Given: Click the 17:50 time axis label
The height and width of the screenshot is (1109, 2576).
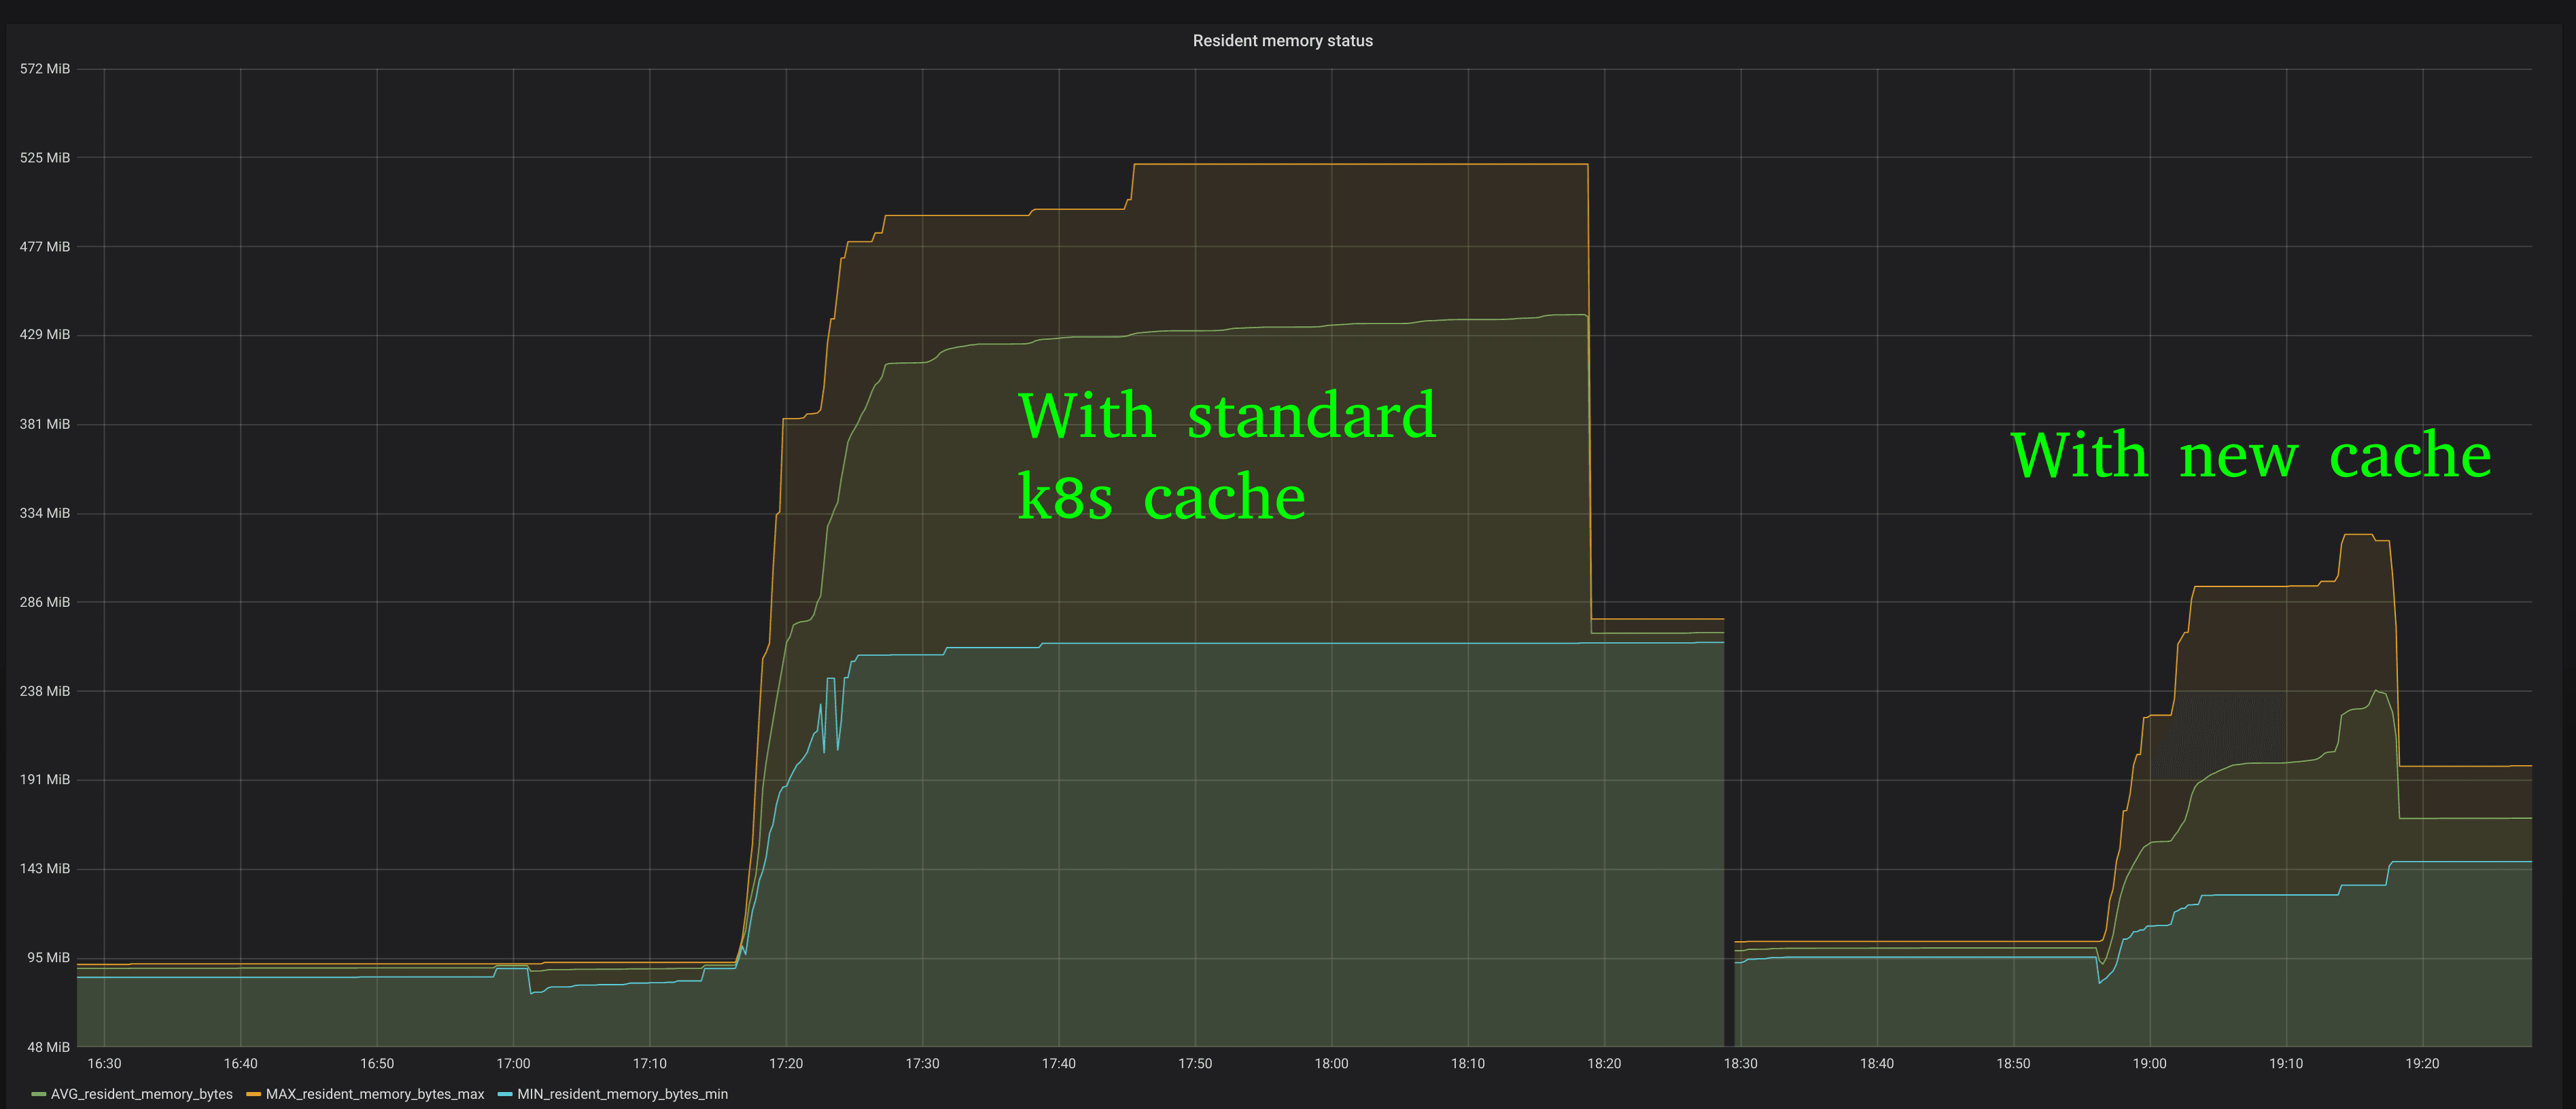Looking at the screenshot, I should coord(1195,1064).
